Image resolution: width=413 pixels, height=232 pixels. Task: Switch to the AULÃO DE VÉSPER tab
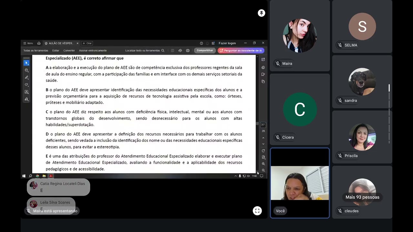click(x=61, y=43)
